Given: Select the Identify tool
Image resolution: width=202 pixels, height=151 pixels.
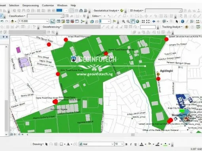Looking at the screenshot, I should tap(183, 21).
